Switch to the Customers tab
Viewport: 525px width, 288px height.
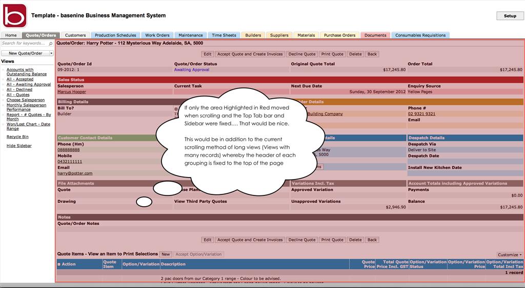click(x=75, y=35)
